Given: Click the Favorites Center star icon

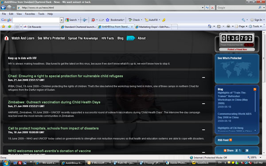Looking at the screenshot, I should [x=4, y=27].
